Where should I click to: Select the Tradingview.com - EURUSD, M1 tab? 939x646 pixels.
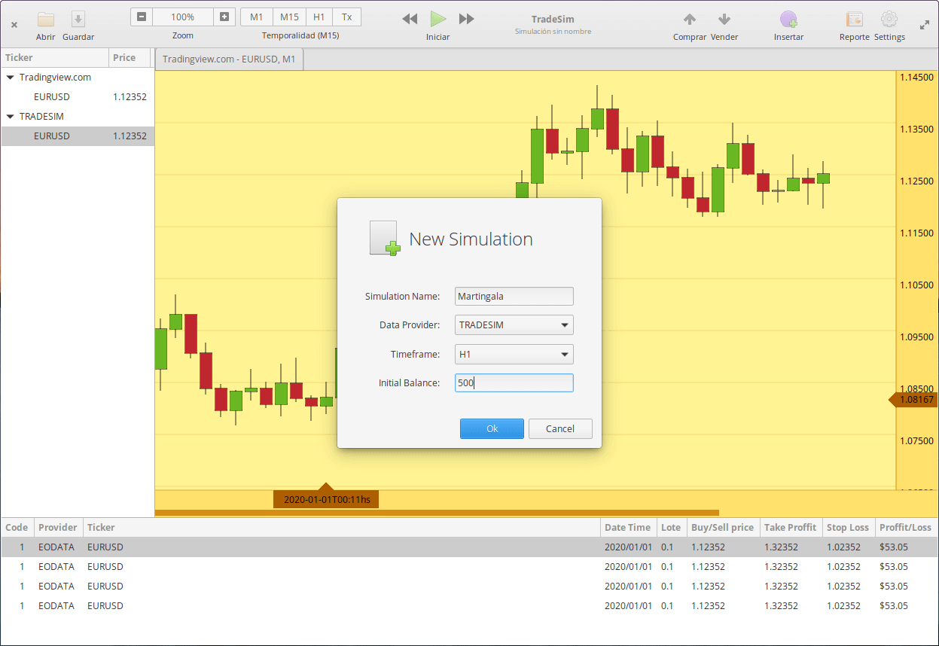coord(228,58)
